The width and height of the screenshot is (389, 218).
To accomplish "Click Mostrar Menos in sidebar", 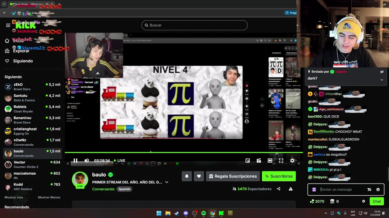I will pos(49,197).
